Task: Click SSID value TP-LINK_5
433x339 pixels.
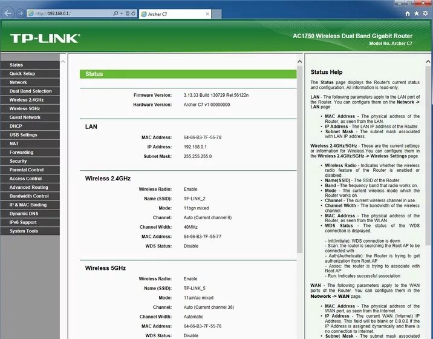Action: point(194,288)
